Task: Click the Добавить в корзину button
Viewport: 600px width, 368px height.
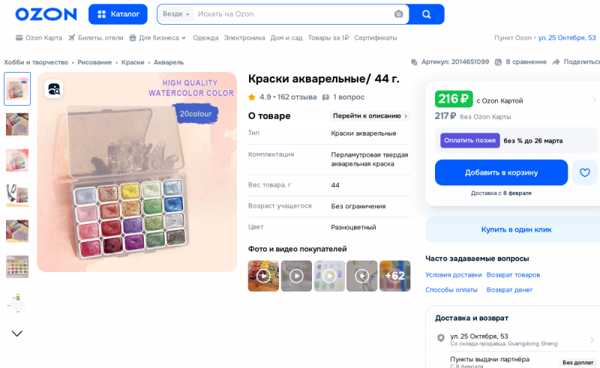Action: [x=501, y=172]
